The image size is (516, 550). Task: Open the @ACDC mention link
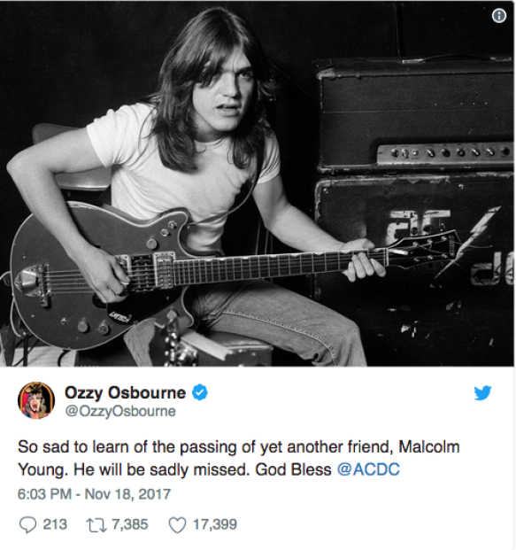coord(368,469)
